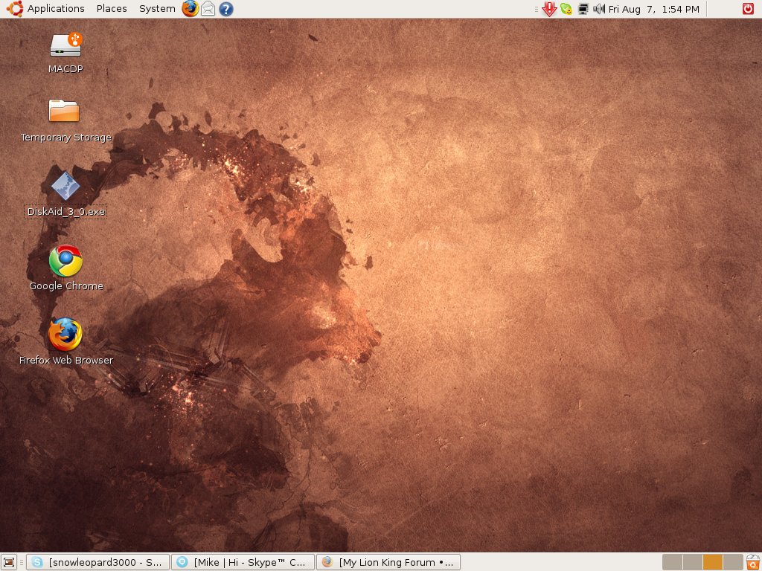Select the Temporary Storage folder
The height and width of the screenshot is (571, 762).
pyautogui.click(x=64, y=112)
